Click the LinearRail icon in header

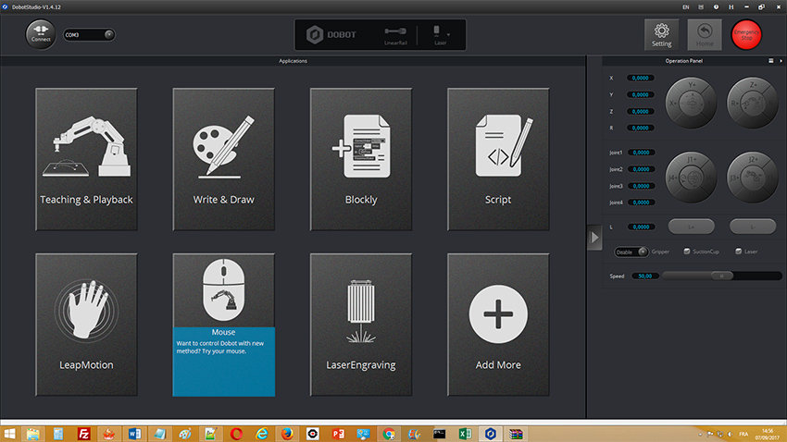point(395,35)
